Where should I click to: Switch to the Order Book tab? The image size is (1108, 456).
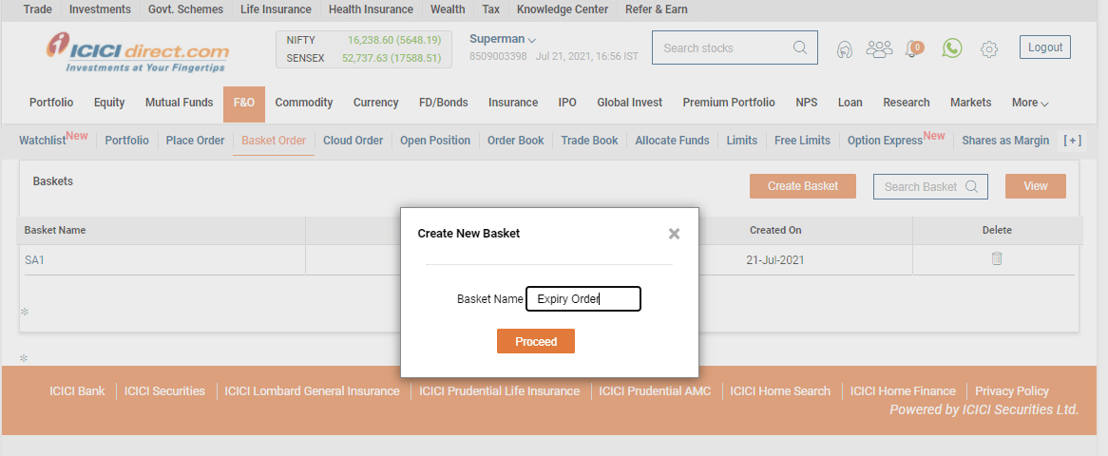tap(515, 141)
